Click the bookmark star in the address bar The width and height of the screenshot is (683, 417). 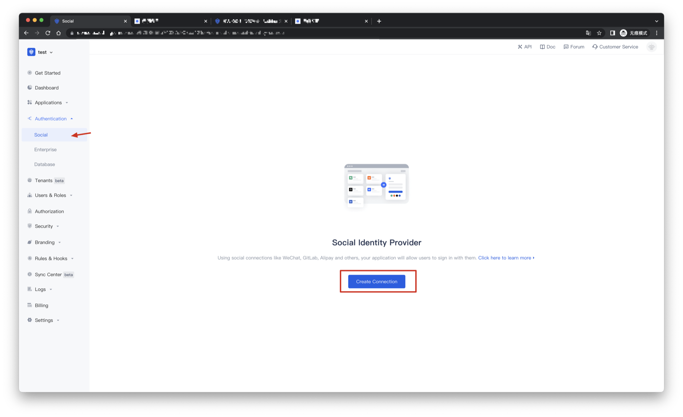pos(599,33)
